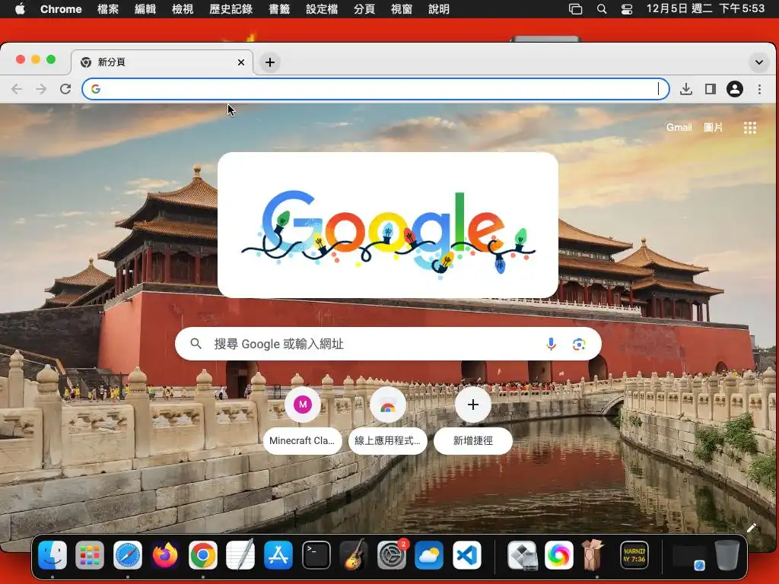Open a new tab with plus button

[270, 62]
